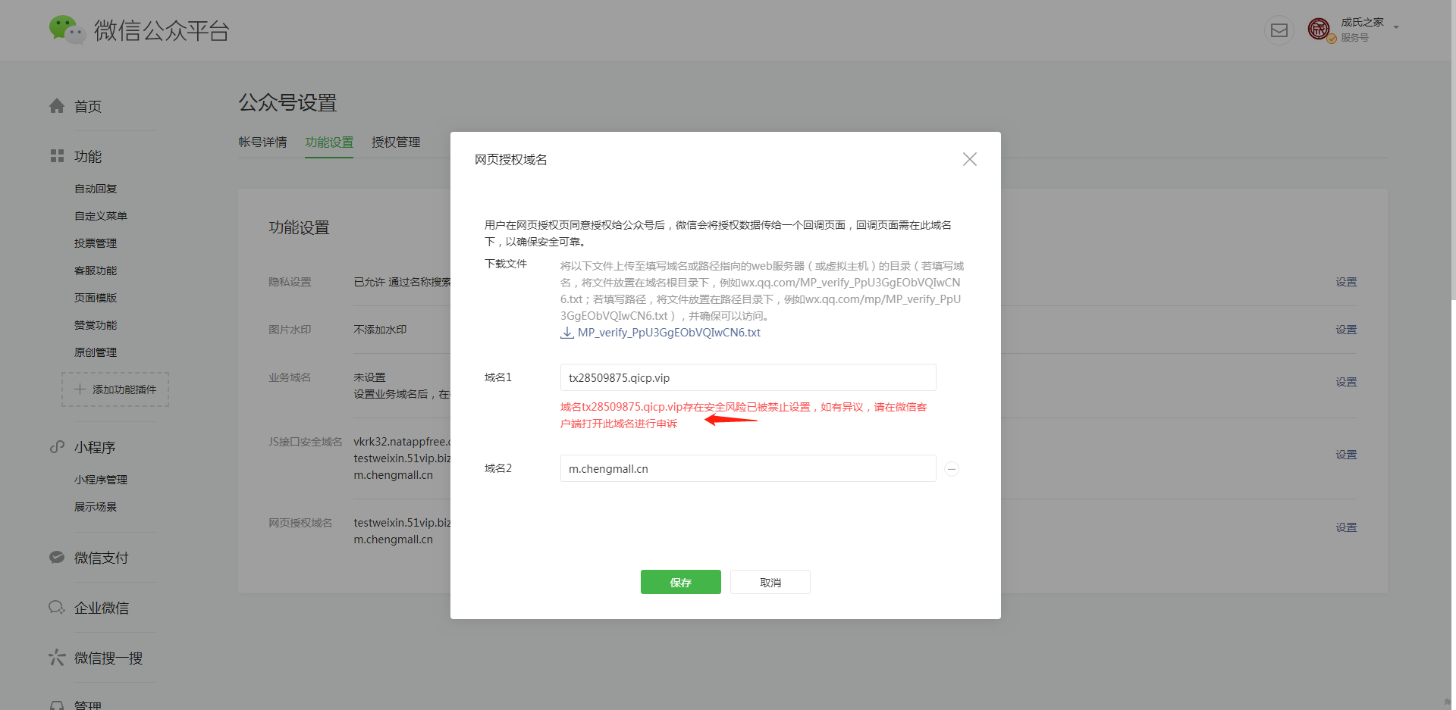Click the 域名2 input field
This screenshot has height=710, width=1456.
click(748, 468)
